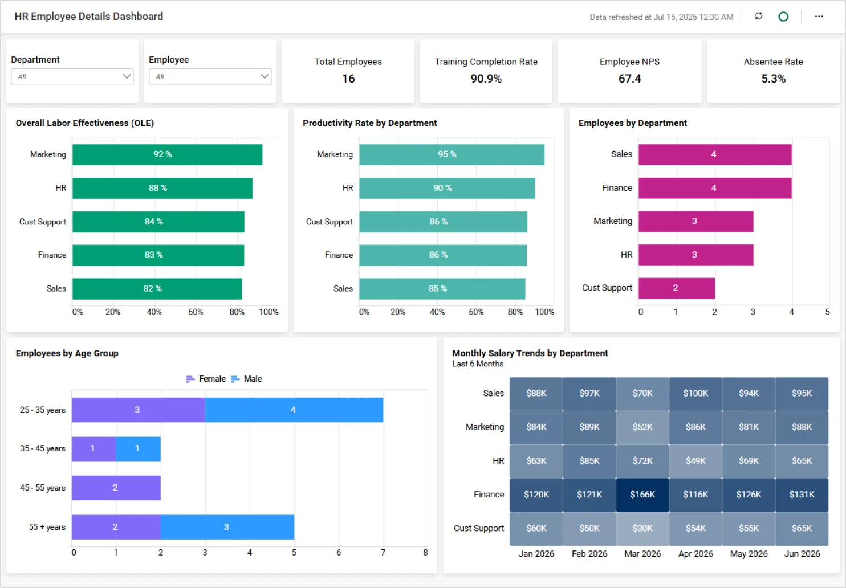Image resolution: width=846 pixels, height=588 pixels.
Task: Select the HR 88 % OLE bar
Action: [x=162, y=188]
